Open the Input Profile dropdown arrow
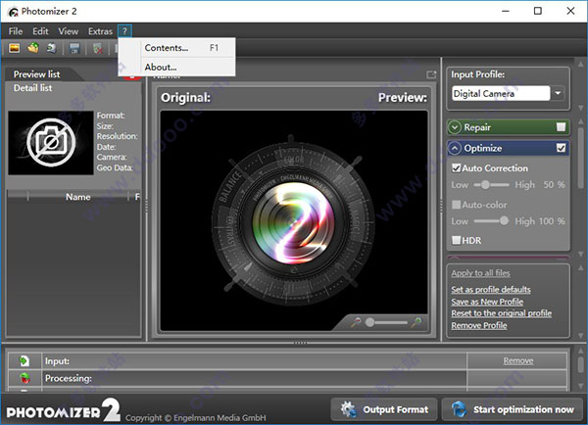 pyautogui.click(x=558, y=93)
